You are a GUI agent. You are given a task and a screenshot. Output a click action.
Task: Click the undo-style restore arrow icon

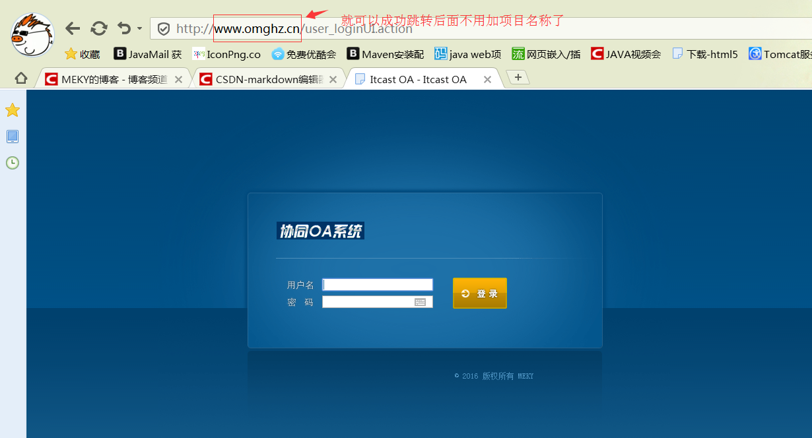[x=124, y=28]
